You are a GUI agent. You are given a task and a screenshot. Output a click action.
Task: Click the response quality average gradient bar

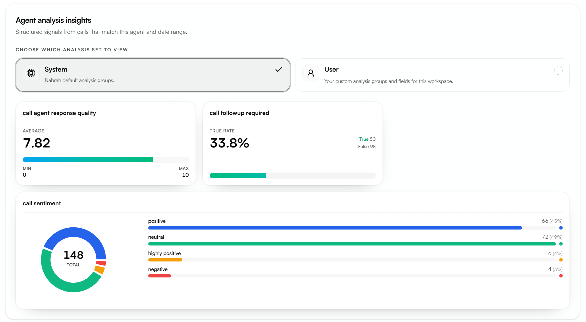(106, 160)
